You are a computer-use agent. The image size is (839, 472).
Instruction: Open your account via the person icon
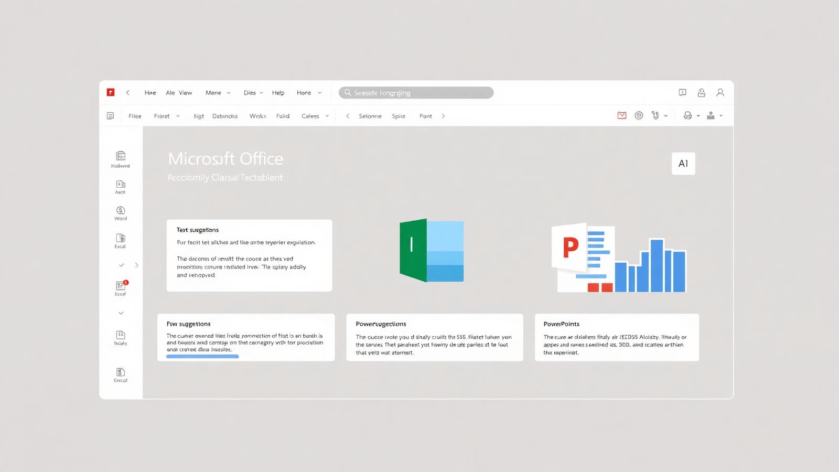click(x=720, y=92)
